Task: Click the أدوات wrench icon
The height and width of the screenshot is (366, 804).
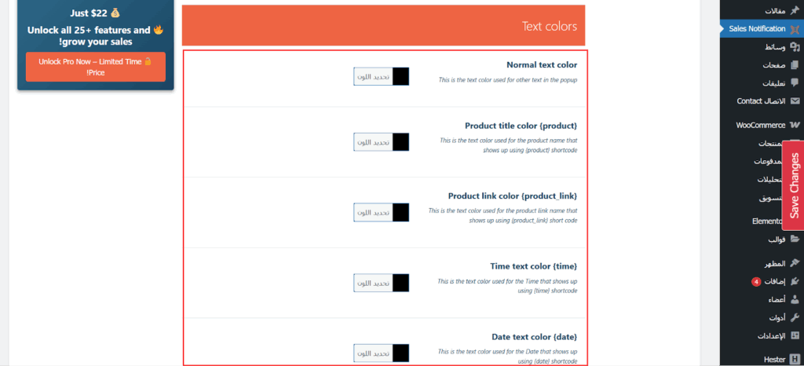Action: click(795, 317)
